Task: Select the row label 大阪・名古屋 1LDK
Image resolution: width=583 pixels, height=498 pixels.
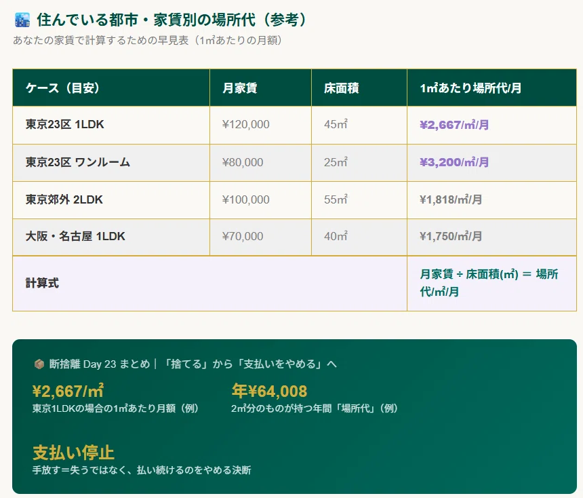Action: [75, 236]
